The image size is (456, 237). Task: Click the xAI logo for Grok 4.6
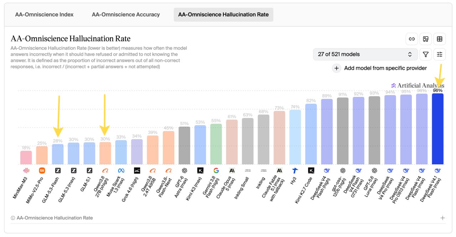click(x=137, y=171)
